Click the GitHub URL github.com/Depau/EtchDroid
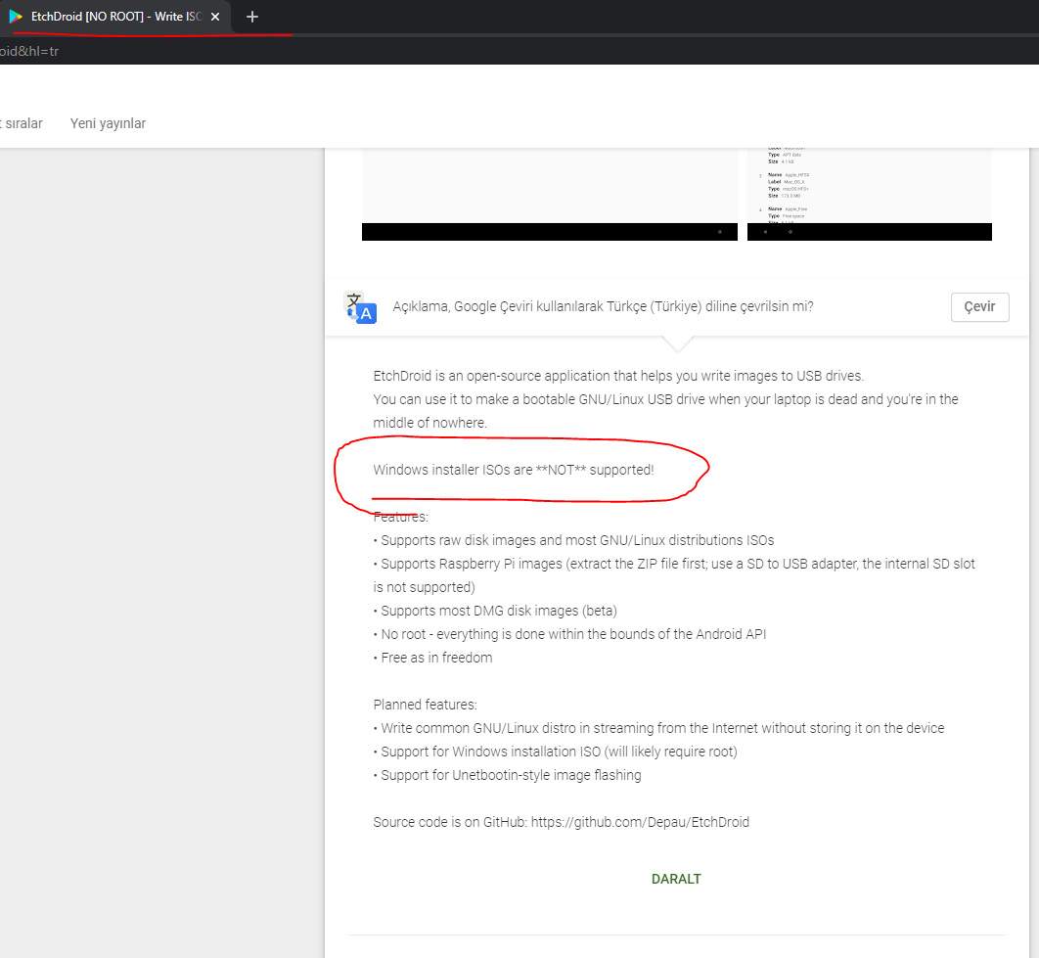The height and width of the screenshot is (958, 1039). point(640,822)
